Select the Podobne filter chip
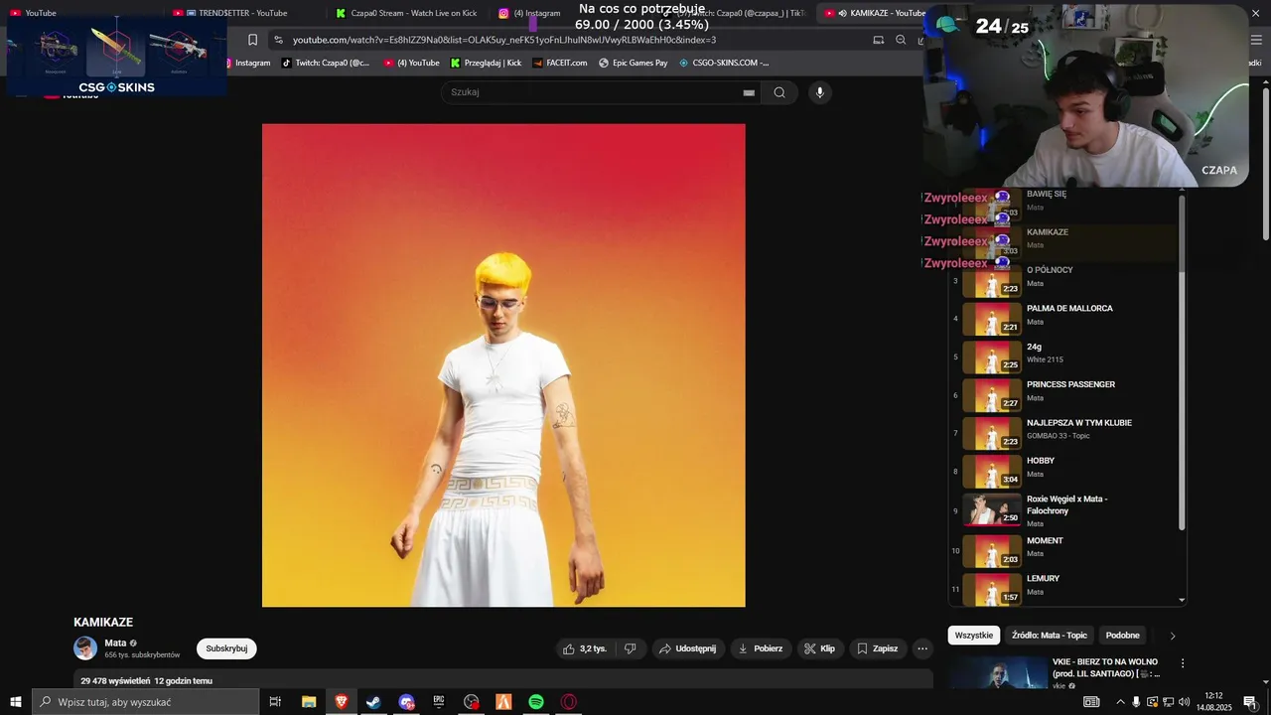 [x=1123, y=636]
